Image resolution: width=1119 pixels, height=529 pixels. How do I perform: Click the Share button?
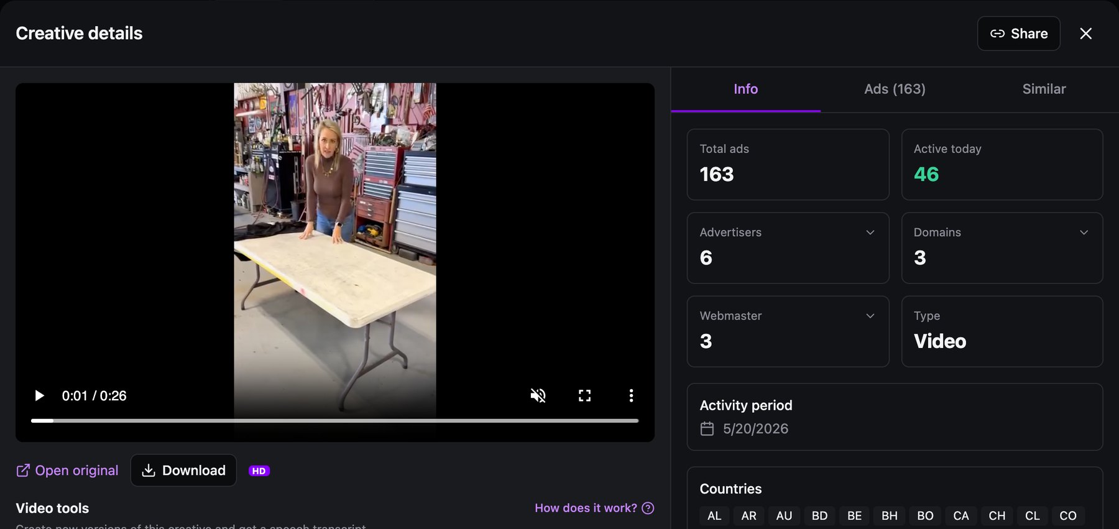1018,34
